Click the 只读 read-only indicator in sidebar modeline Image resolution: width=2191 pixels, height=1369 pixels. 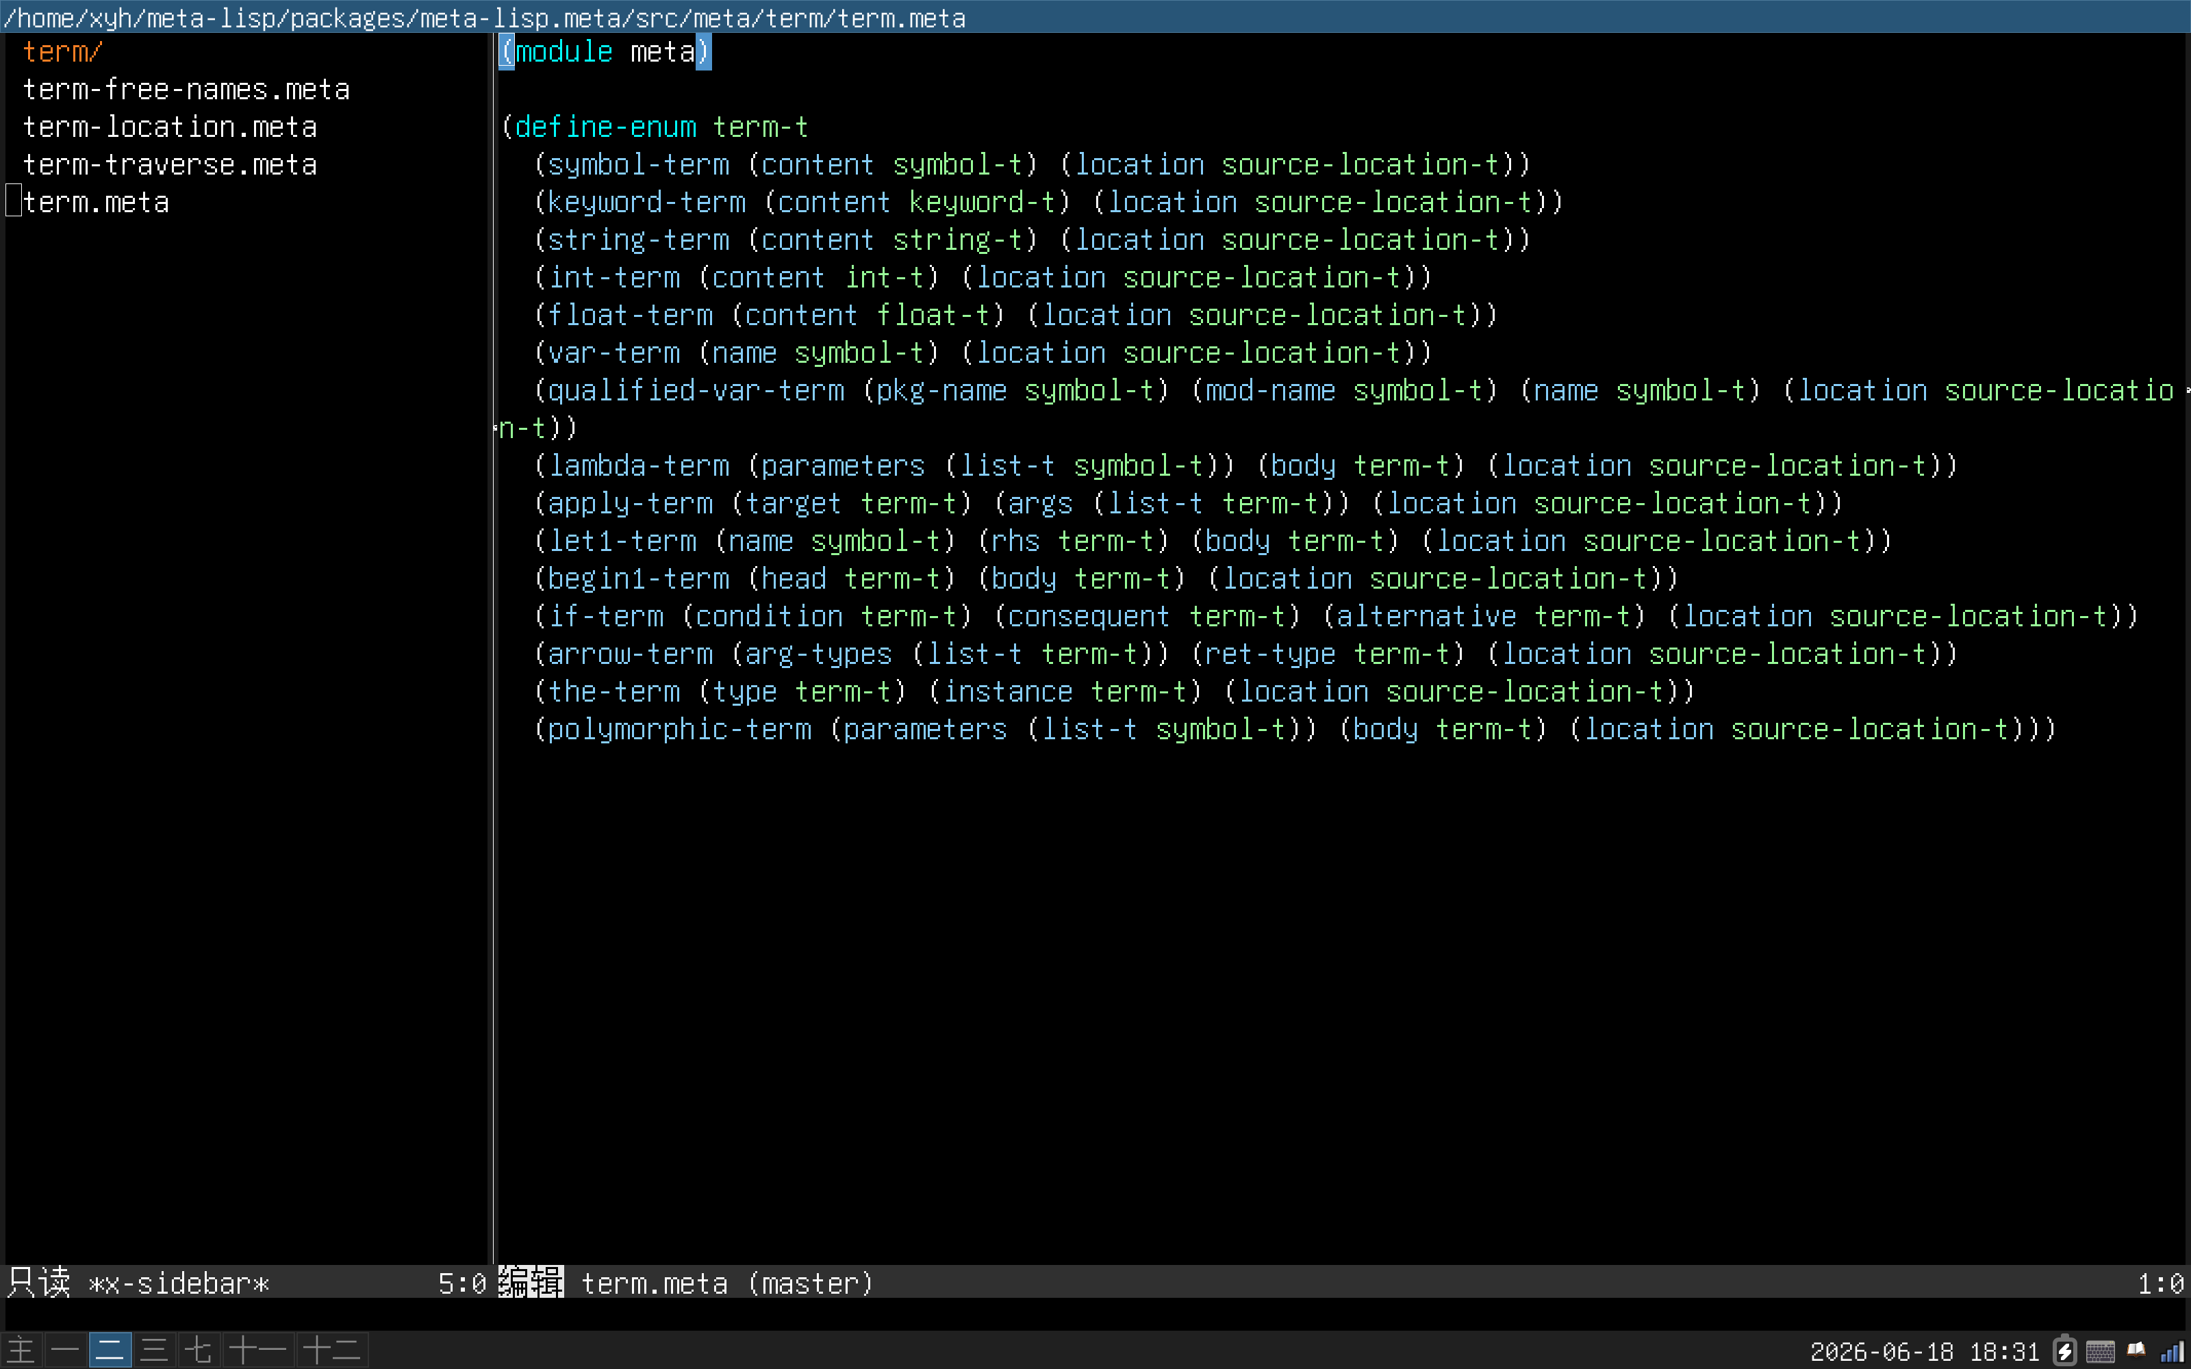tap(38, 1282)
